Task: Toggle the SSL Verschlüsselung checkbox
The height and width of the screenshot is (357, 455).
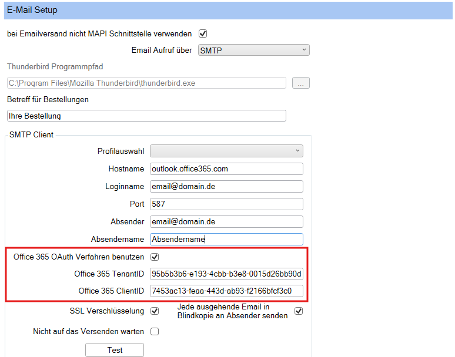Action: point(155,311)
